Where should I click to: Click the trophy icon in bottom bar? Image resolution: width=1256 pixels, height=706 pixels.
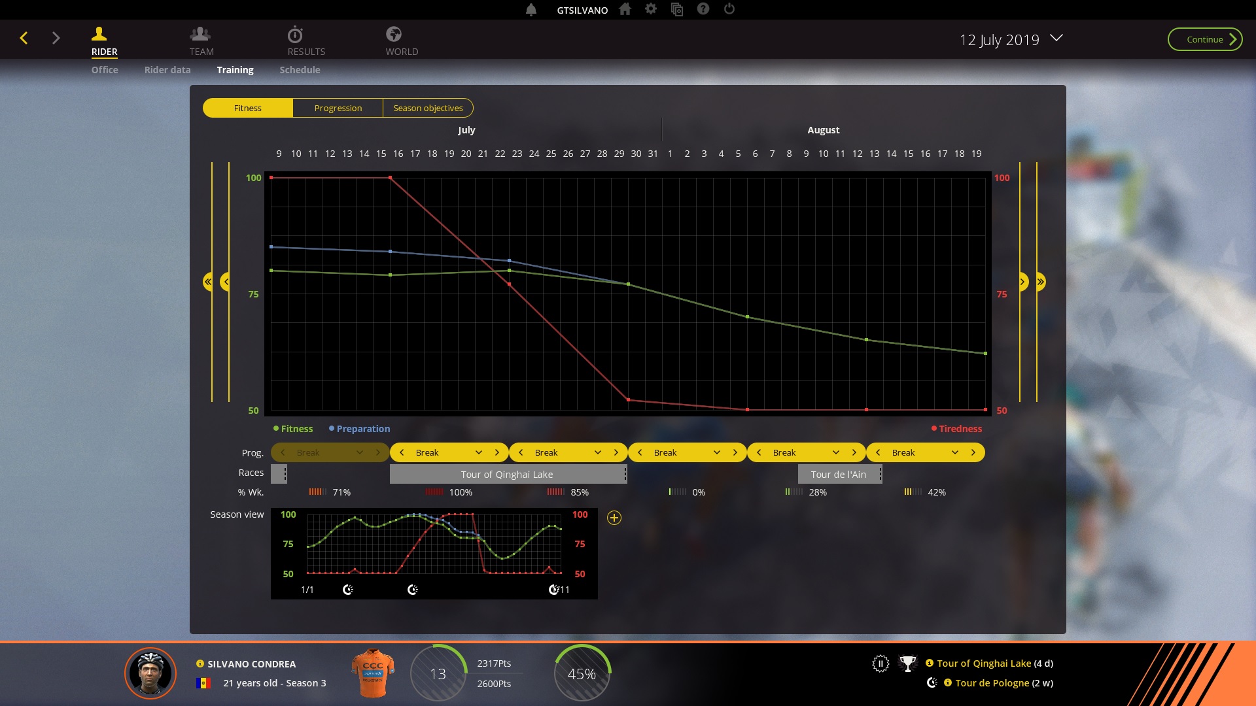(907, 664)
